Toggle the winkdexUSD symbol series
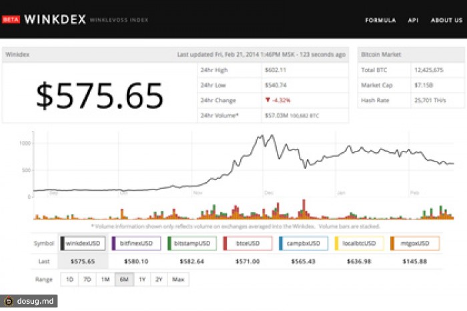 click(x=83, y=244)
